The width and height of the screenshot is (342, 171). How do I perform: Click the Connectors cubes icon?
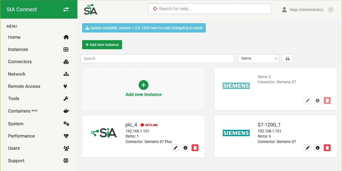coord(66,62)
